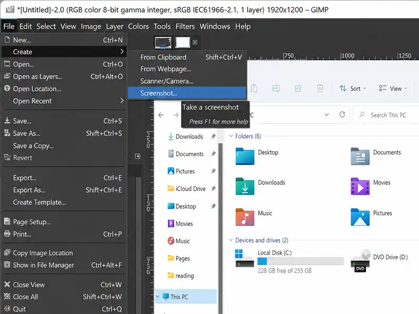Click the Desktop folder icon in Folders
This screenshot has width=419, height=314.
tap(245, 156)
